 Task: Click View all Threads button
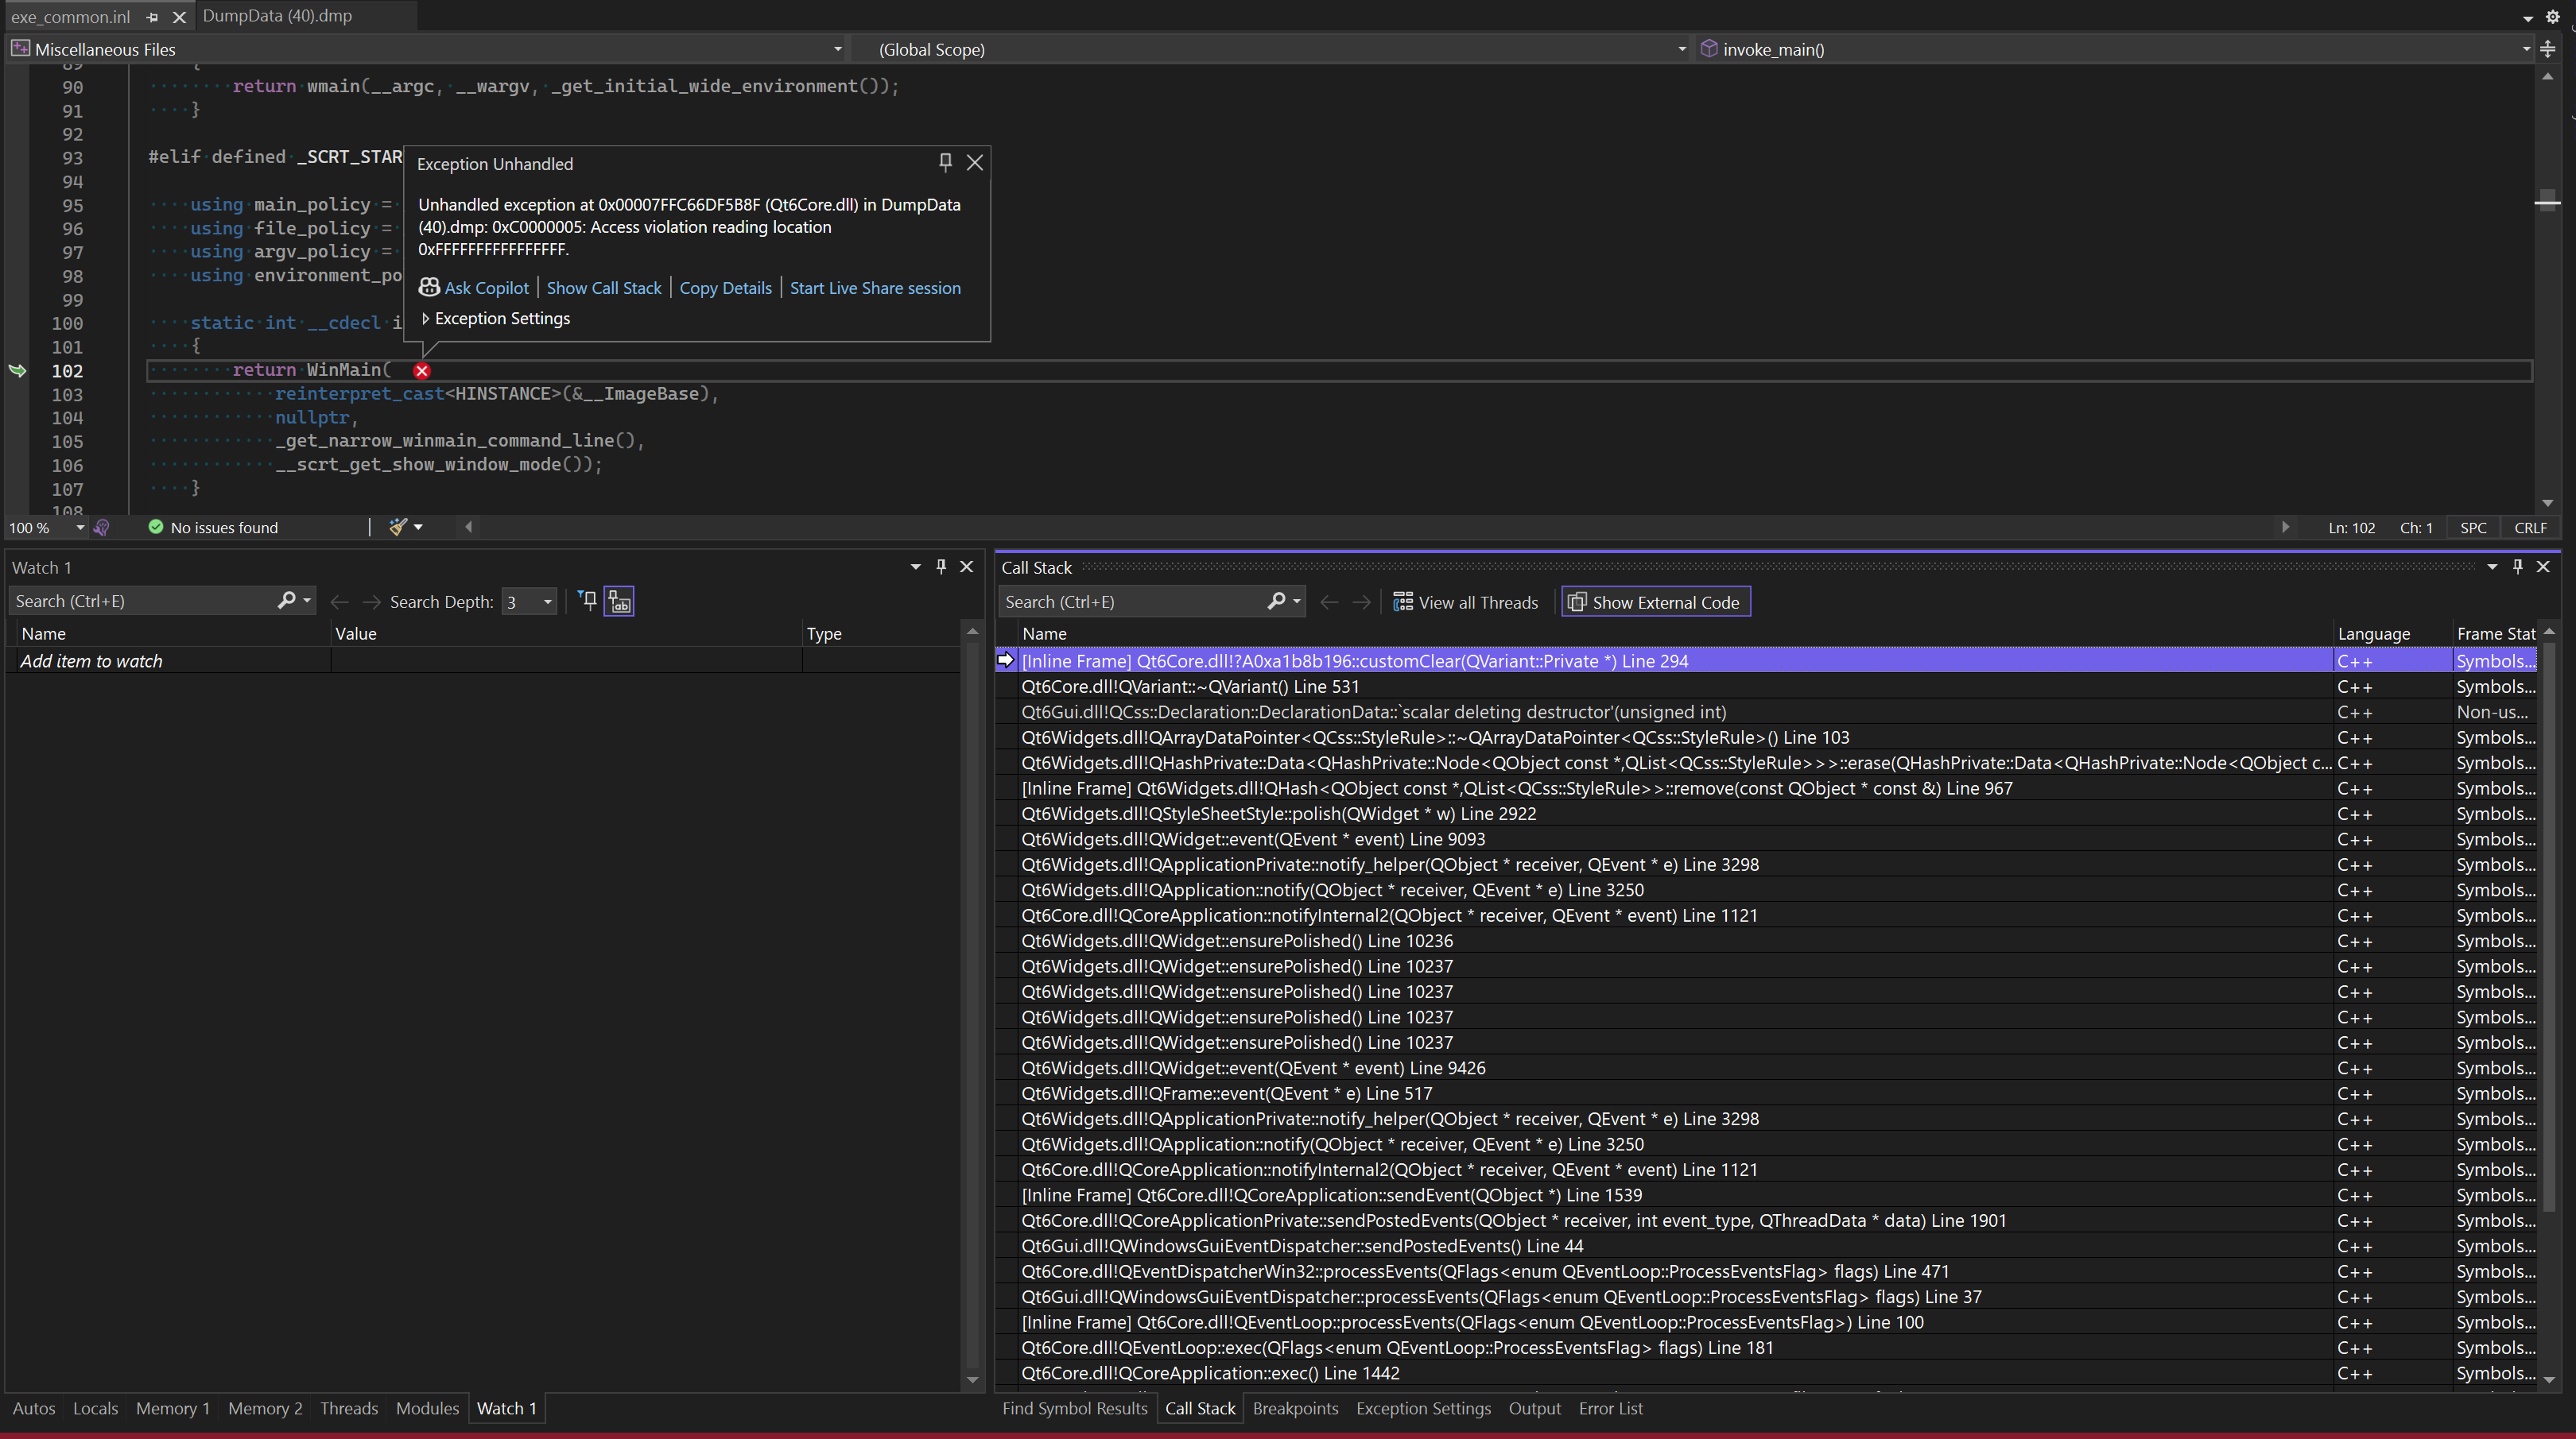1466,602
